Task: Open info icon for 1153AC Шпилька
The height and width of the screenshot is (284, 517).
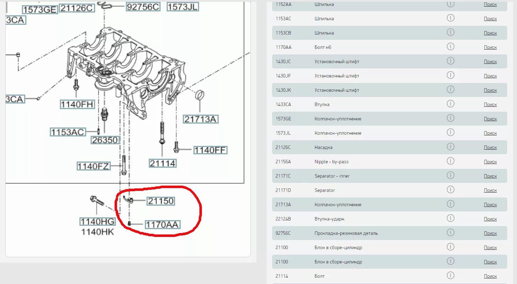Action: tap(451, 18)
